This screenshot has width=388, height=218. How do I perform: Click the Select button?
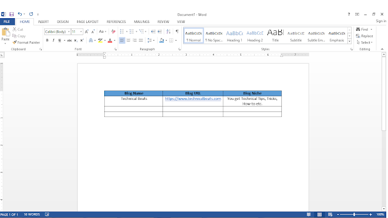coord(364,42)
